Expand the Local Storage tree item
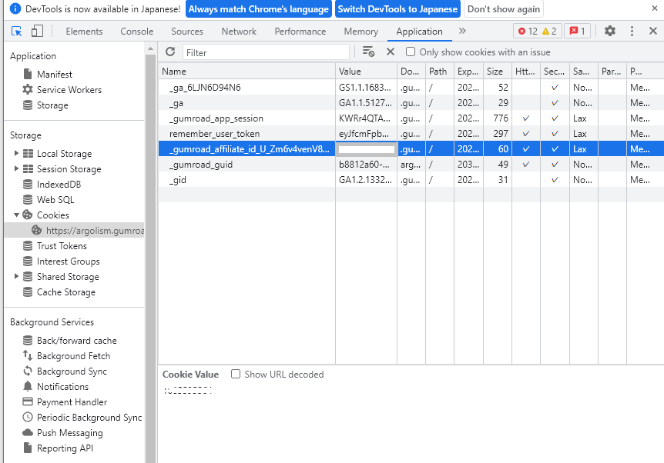The image size is (664, 463). 16,154
